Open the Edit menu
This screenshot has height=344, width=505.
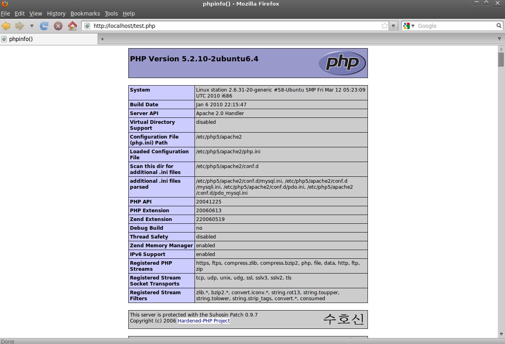coord(20,14)
